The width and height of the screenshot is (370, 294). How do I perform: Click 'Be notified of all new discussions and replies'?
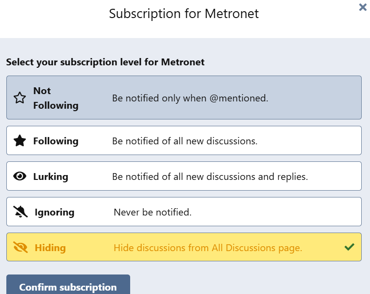pos(210,176)
